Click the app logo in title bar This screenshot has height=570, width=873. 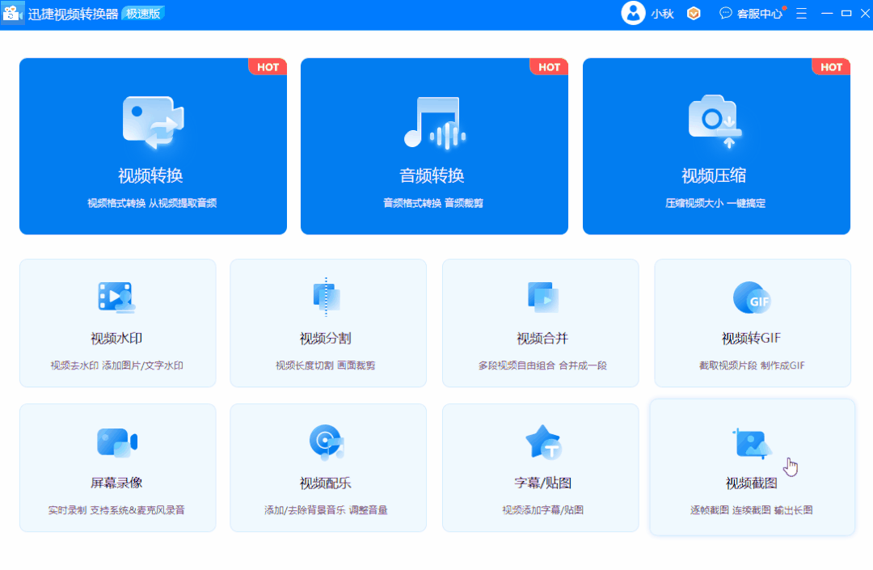tap(12, 13)
